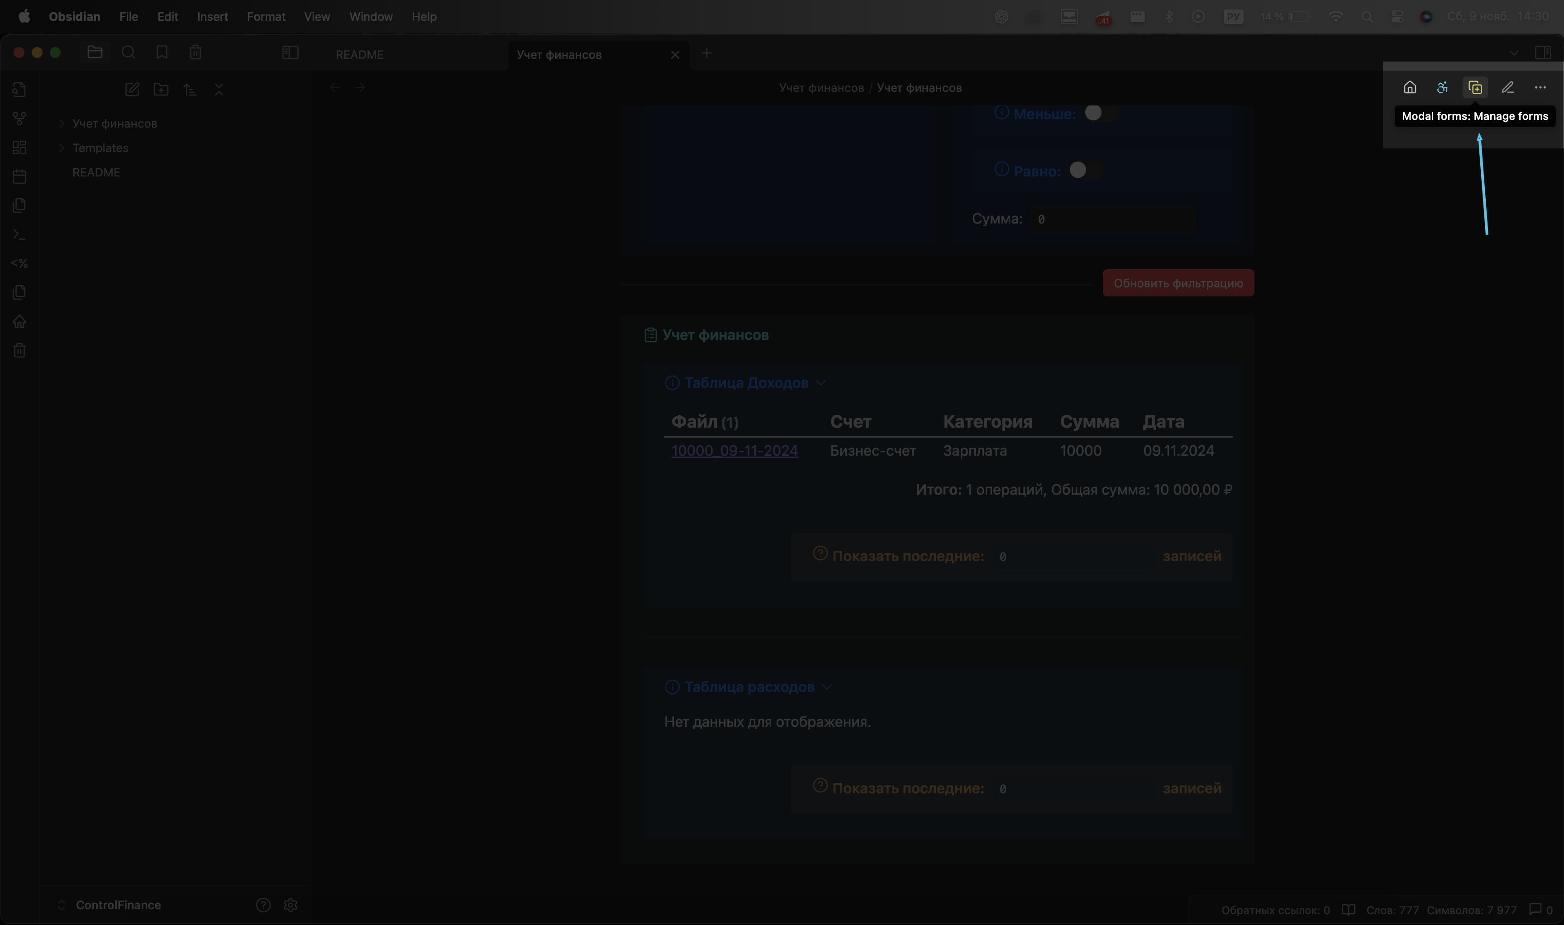Switch to the README tab
The image size is (1564, 925).
tap(360, 55)
